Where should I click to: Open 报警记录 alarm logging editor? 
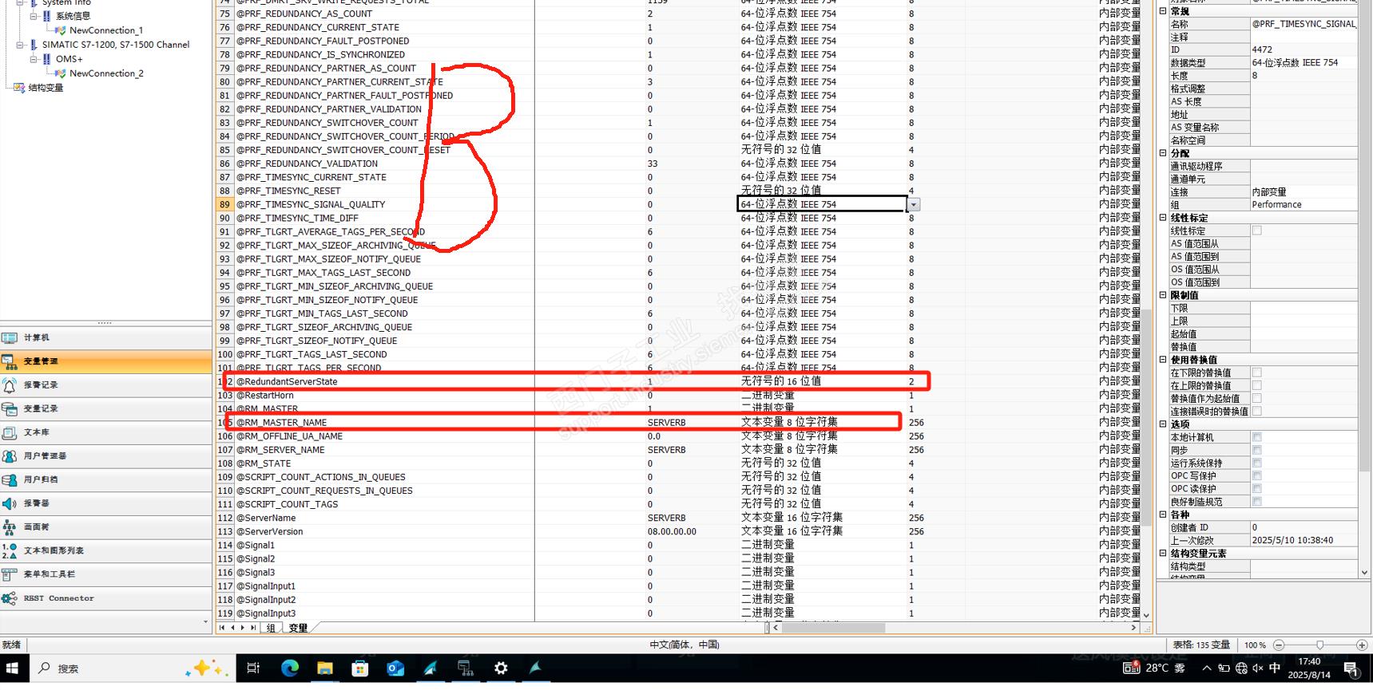coord(105,385)
